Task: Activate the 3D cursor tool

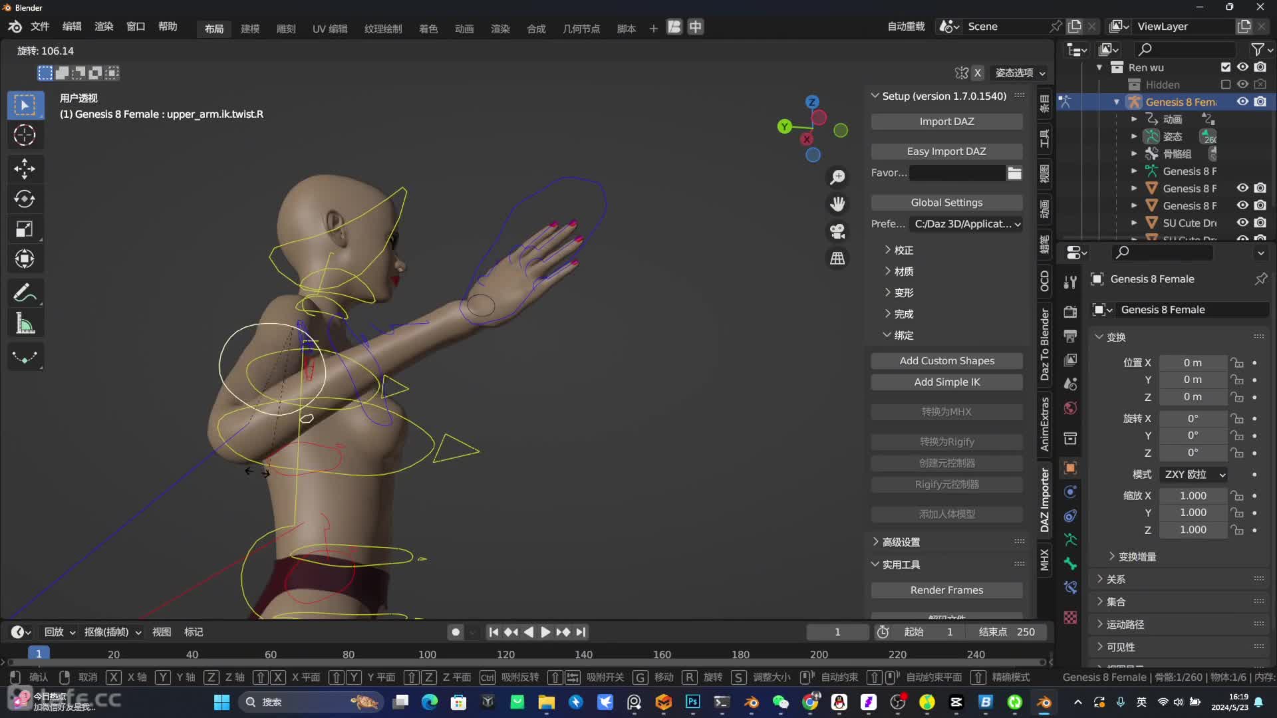Action: [x=25, y=135]
